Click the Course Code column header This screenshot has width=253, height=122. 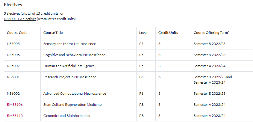[17, 33]
